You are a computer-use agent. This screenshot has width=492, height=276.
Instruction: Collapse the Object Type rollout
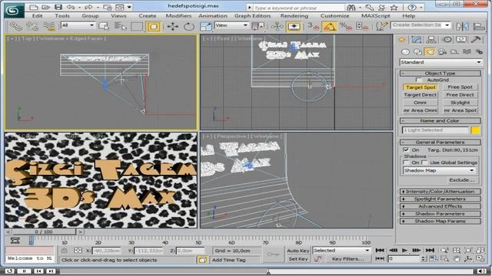440,74
